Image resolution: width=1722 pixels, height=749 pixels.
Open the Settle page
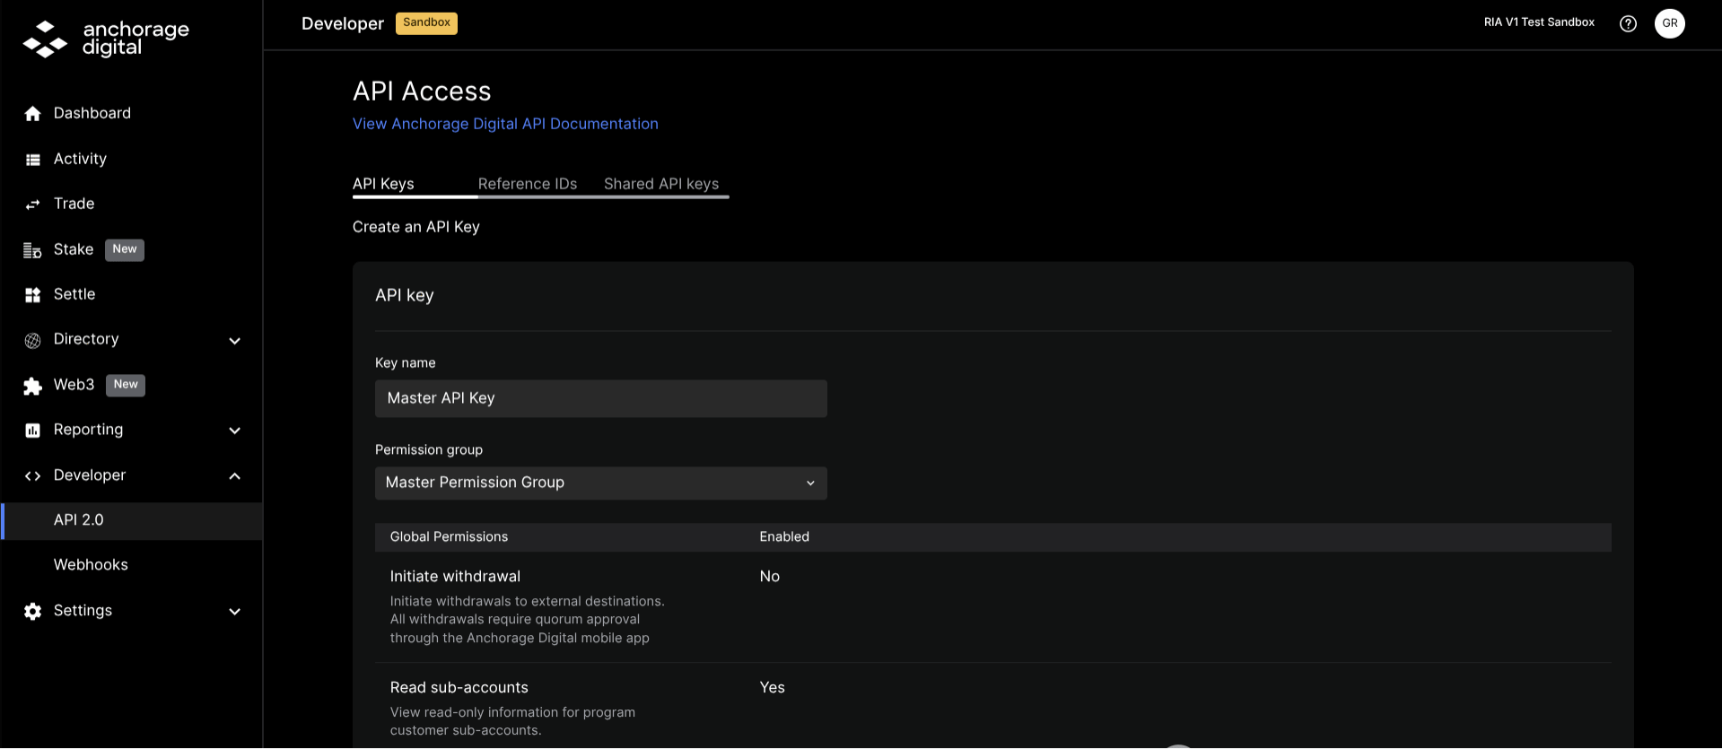tap(74, 294)
